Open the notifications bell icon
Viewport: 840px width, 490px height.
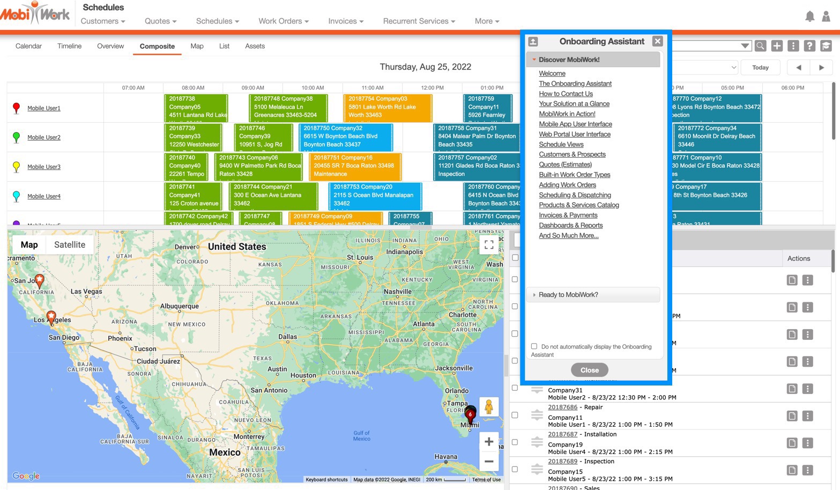(809, 17)
